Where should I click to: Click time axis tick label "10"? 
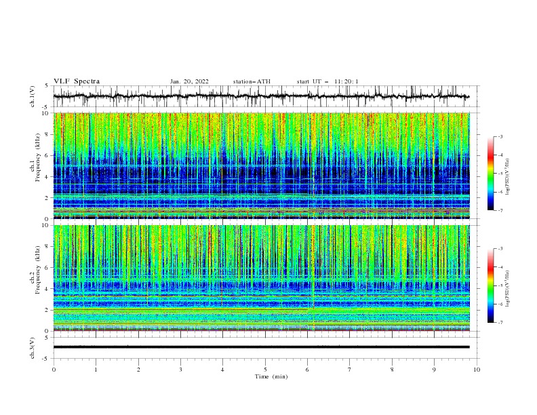pos(477,370)
